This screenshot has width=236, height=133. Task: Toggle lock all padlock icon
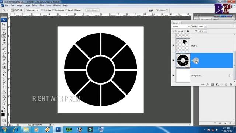(x=188, y=31)
